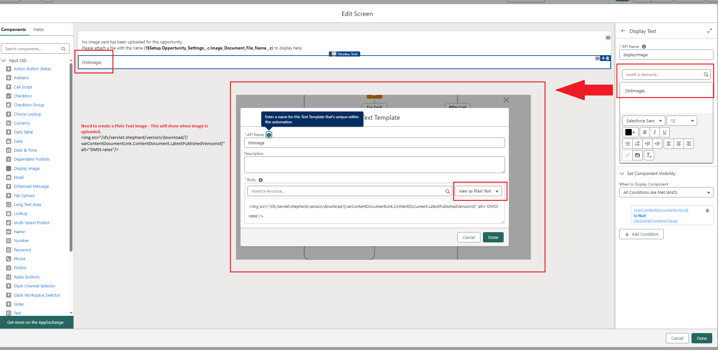Viewport: 718px width, 350px height.
Task: Center align text in the editor
Action: [678, 144]
